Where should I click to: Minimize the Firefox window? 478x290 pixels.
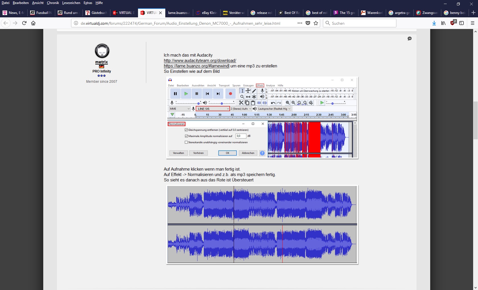pyautogui.click(x=445, y=4)
